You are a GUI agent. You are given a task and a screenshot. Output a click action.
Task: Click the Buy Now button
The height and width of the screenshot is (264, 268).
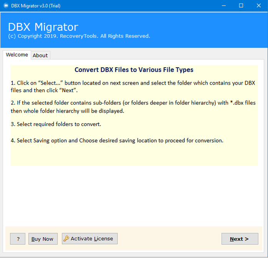43,239
